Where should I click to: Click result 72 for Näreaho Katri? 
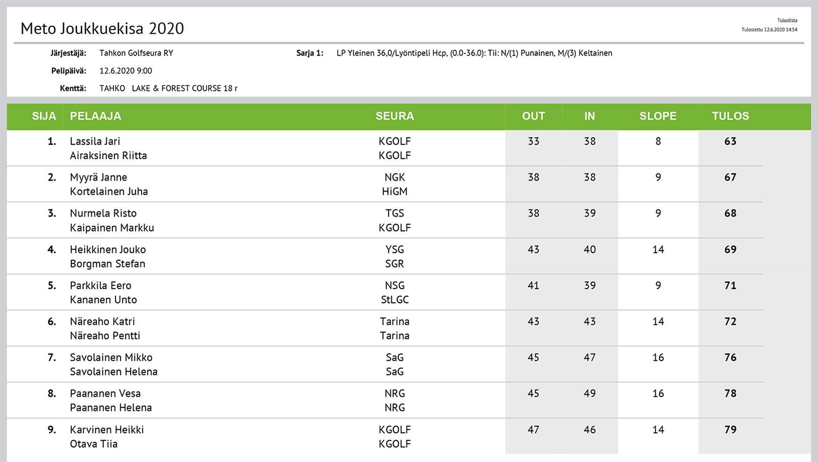click(730, 321)
